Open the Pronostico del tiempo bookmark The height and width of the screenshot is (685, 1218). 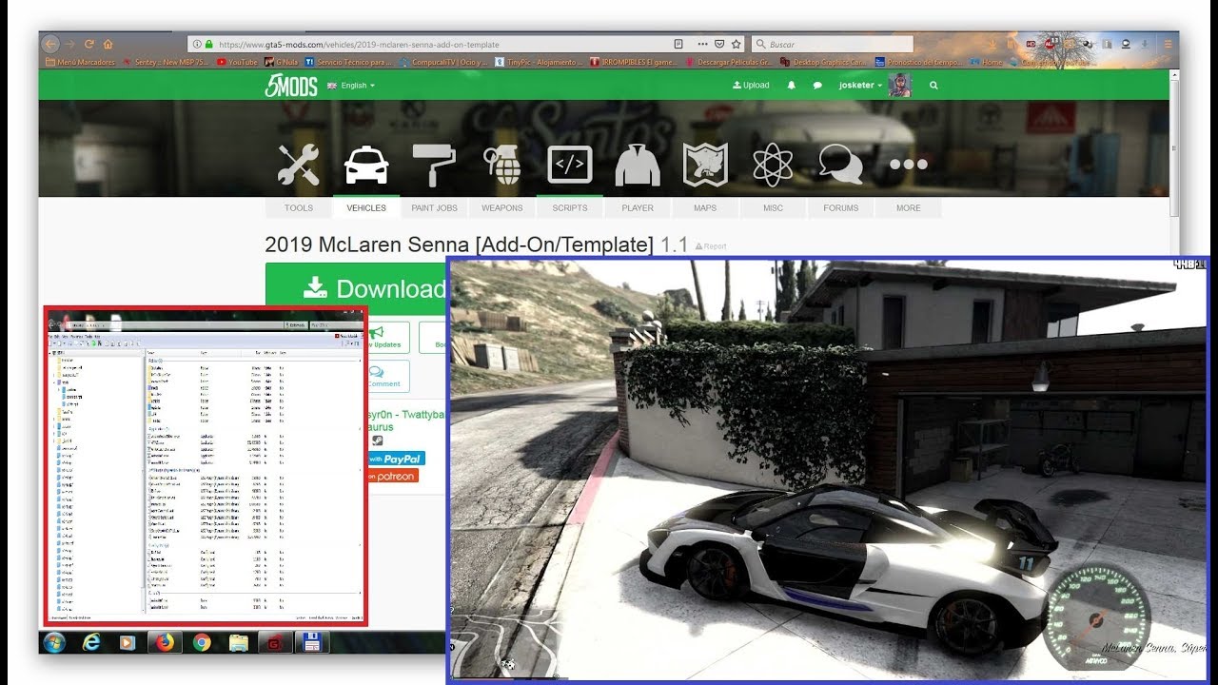tap(919, 63)
